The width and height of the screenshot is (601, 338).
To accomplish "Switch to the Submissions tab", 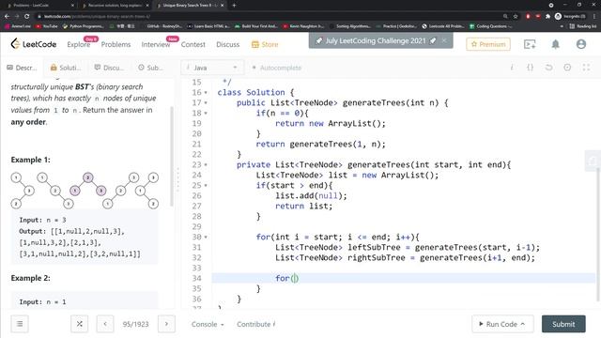I will [x=150, y=68].
